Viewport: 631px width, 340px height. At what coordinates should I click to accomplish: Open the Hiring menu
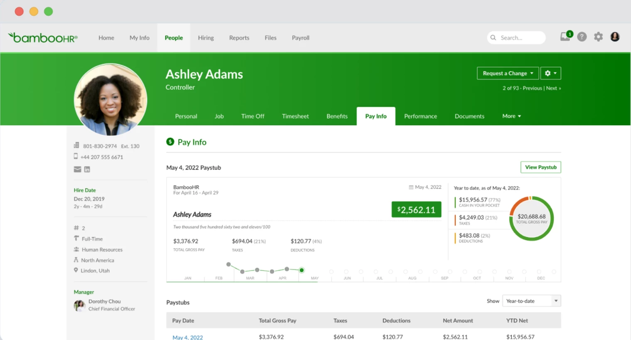206,38
